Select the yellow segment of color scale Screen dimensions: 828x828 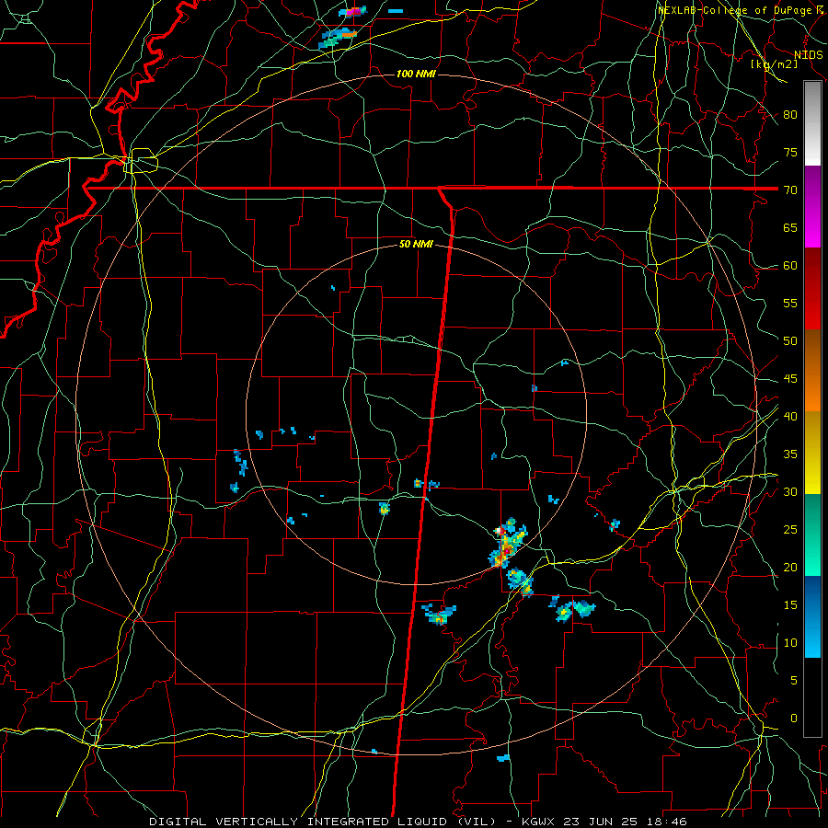click(x=812, y=453)
